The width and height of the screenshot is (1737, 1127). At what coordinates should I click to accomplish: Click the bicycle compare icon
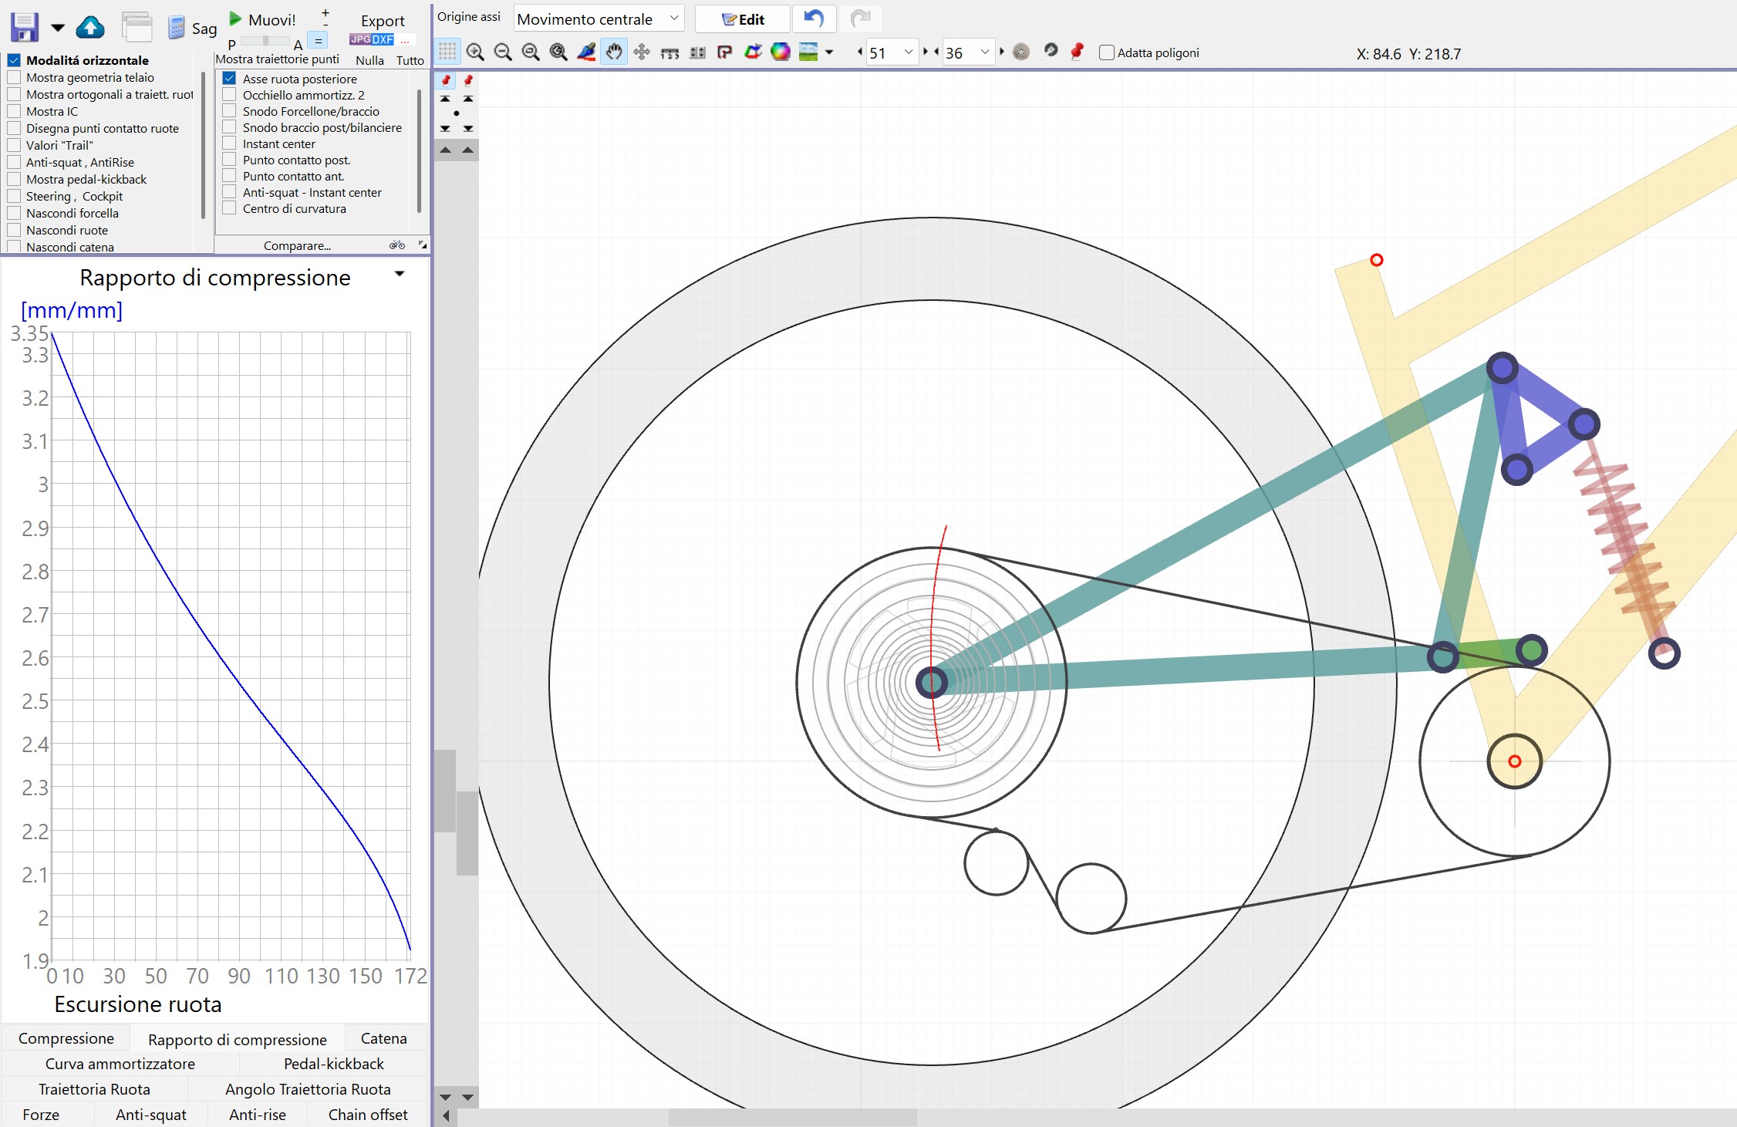397,245
